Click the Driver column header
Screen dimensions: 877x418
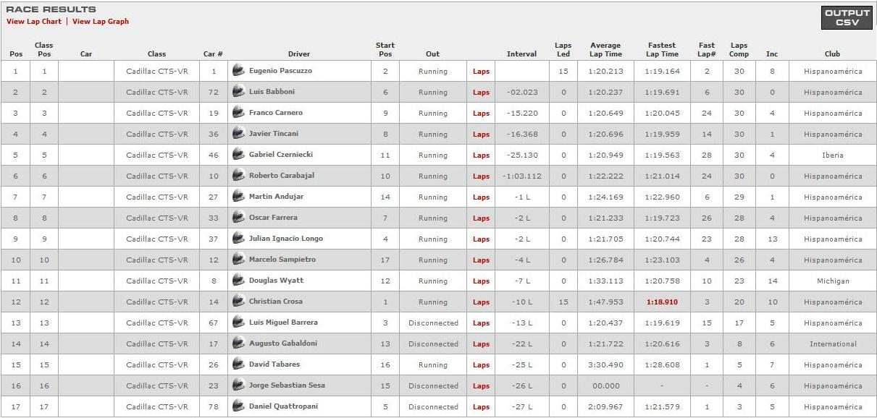299,54
